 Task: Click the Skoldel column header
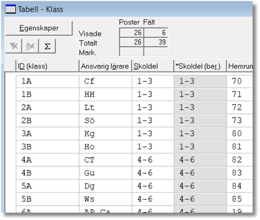(x=152, y=66)
